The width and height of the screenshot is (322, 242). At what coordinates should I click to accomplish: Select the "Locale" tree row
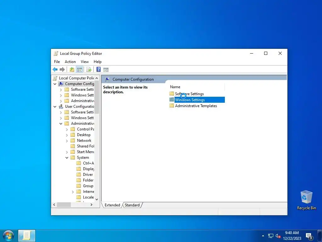85,197
